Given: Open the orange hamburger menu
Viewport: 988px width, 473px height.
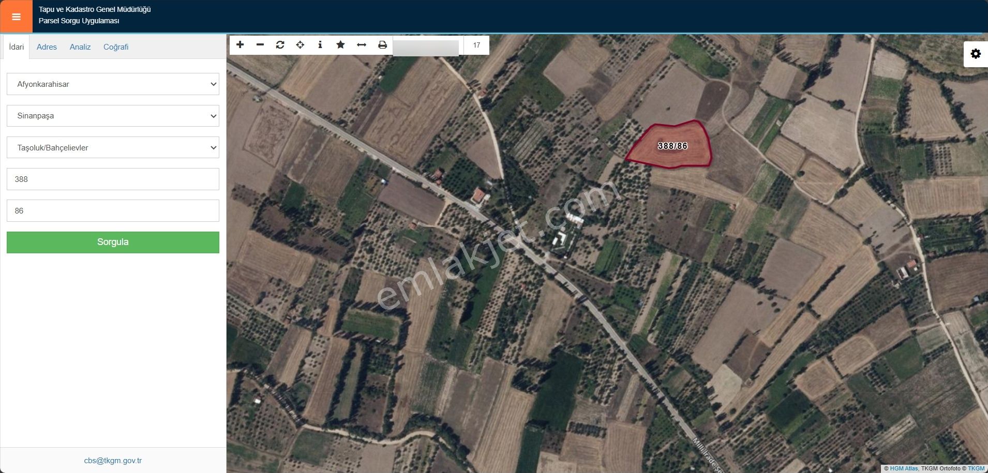Looking at the screenshot, I should pos(16,16).
